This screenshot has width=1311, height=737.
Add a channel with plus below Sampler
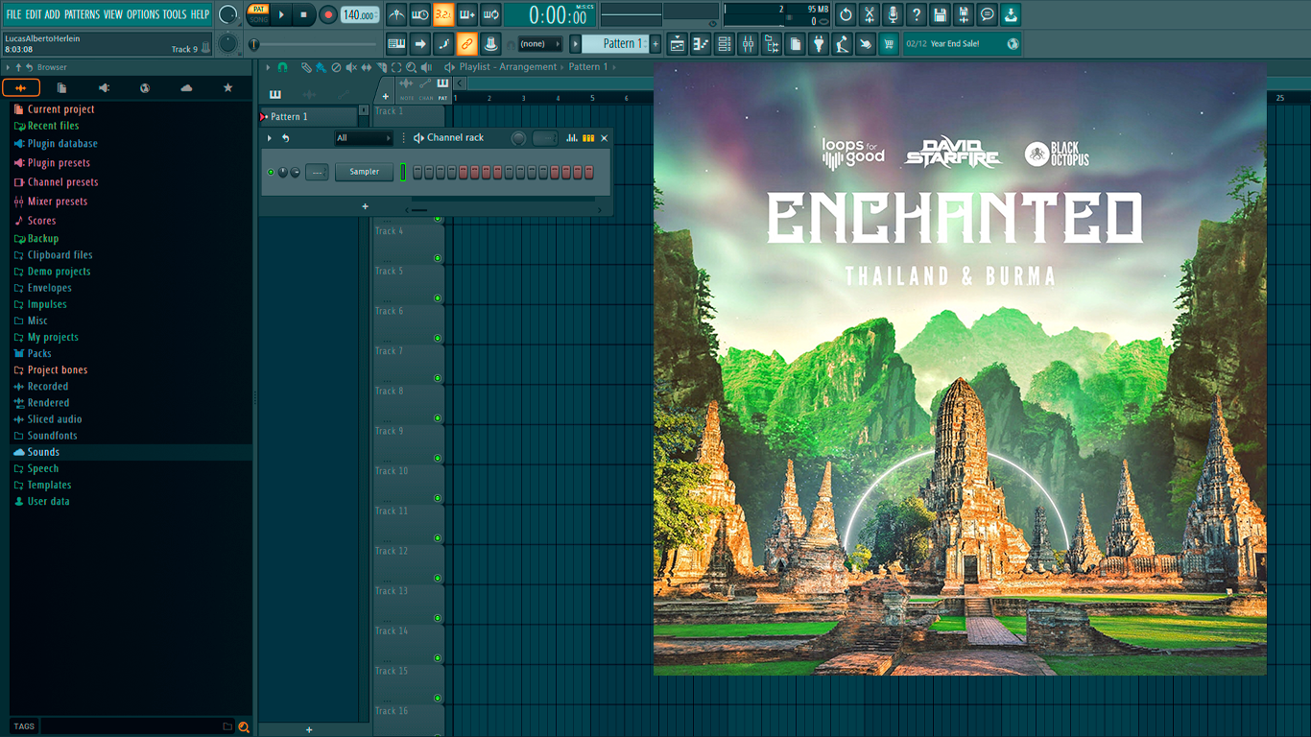pos(365,206)
